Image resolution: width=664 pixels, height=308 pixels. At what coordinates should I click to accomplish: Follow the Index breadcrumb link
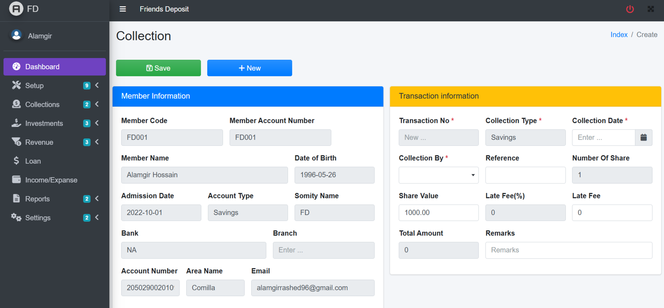[619, 35]
